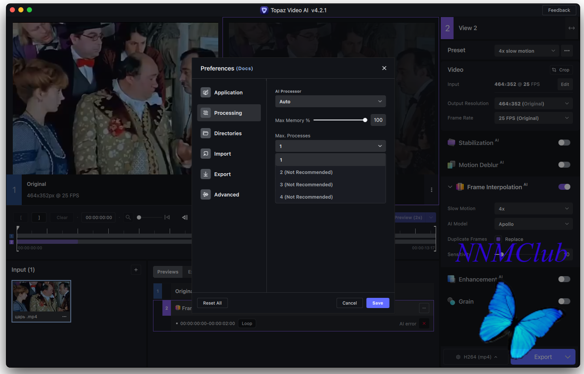Screen dimensions: 584x374
Task: Click the red AI error icon
Action: pos(424,324)
